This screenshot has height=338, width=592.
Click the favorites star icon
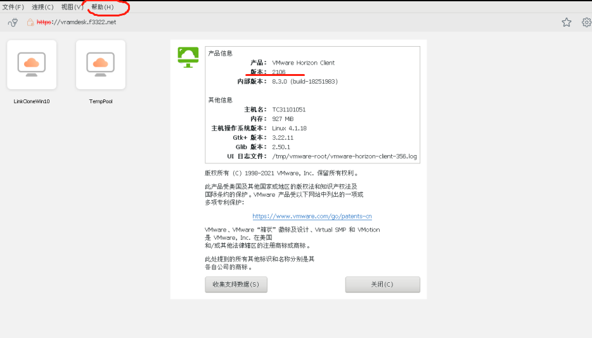tap(566, 22)
